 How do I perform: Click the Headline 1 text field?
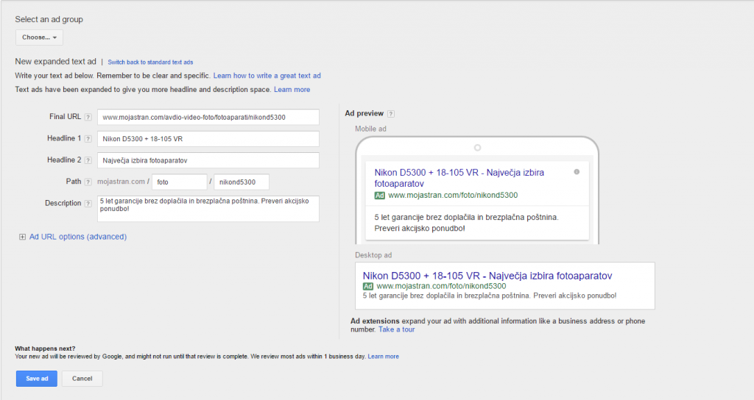point(208,139)
